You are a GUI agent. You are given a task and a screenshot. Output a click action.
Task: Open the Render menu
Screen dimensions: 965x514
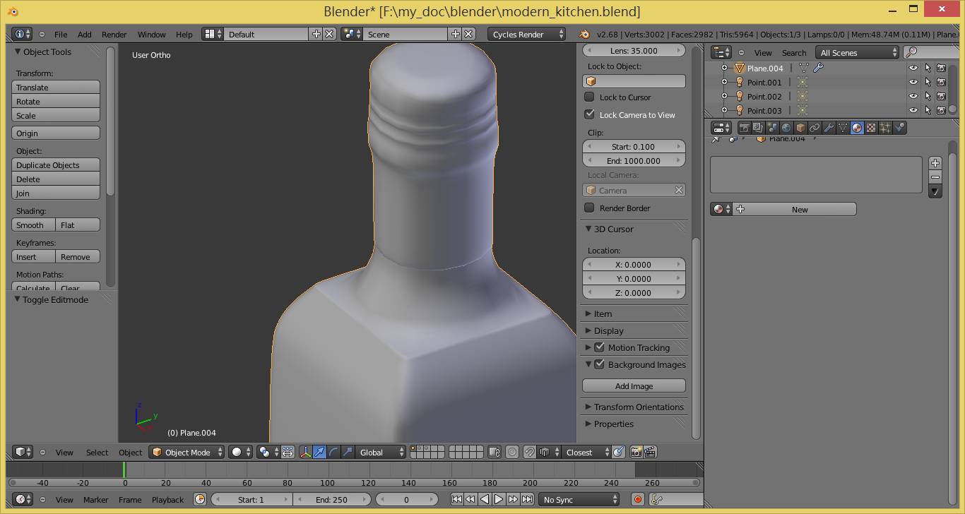click(114, 34)
